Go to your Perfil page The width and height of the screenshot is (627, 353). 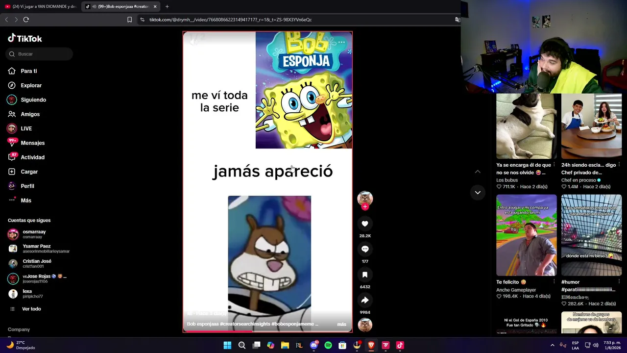(x=21, y=186)
